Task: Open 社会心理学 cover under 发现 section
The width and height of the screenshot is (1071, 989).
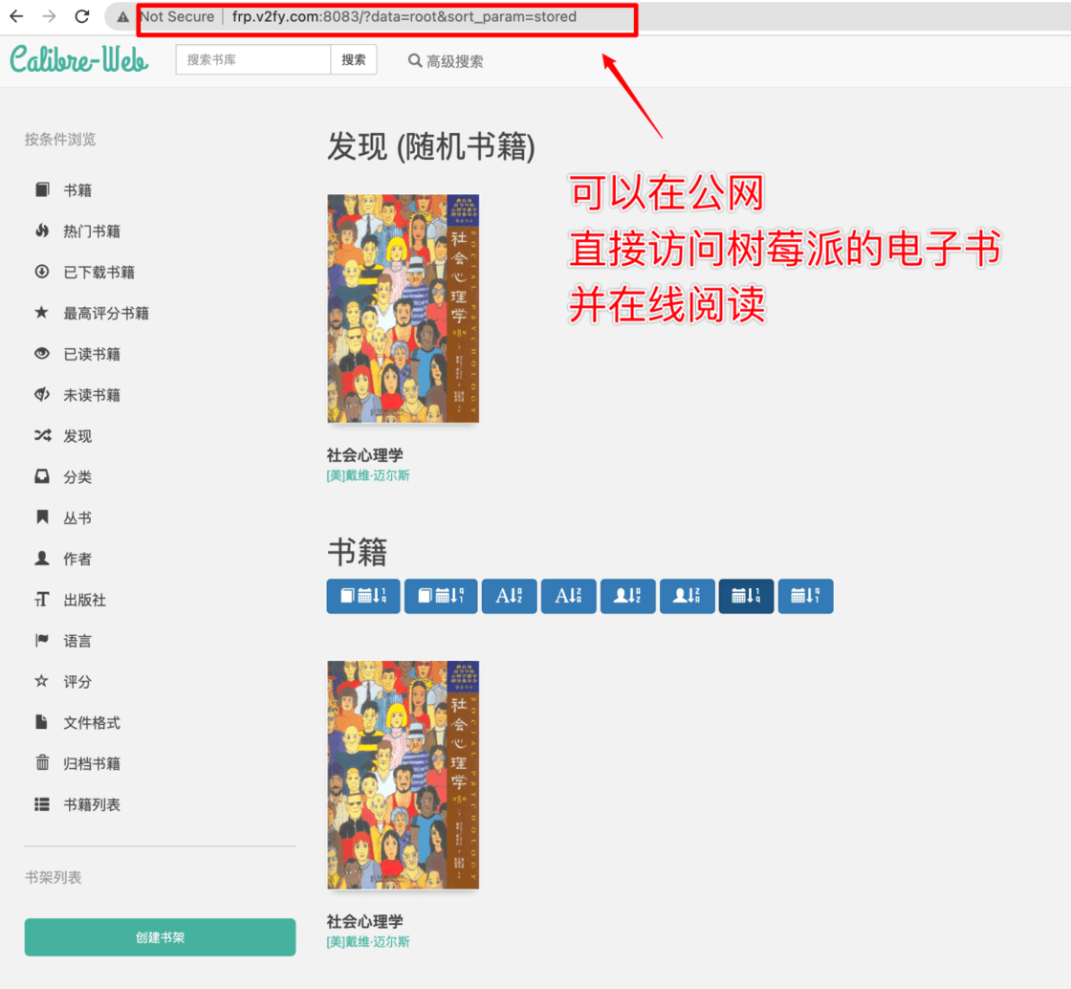Action: [403, 309]
